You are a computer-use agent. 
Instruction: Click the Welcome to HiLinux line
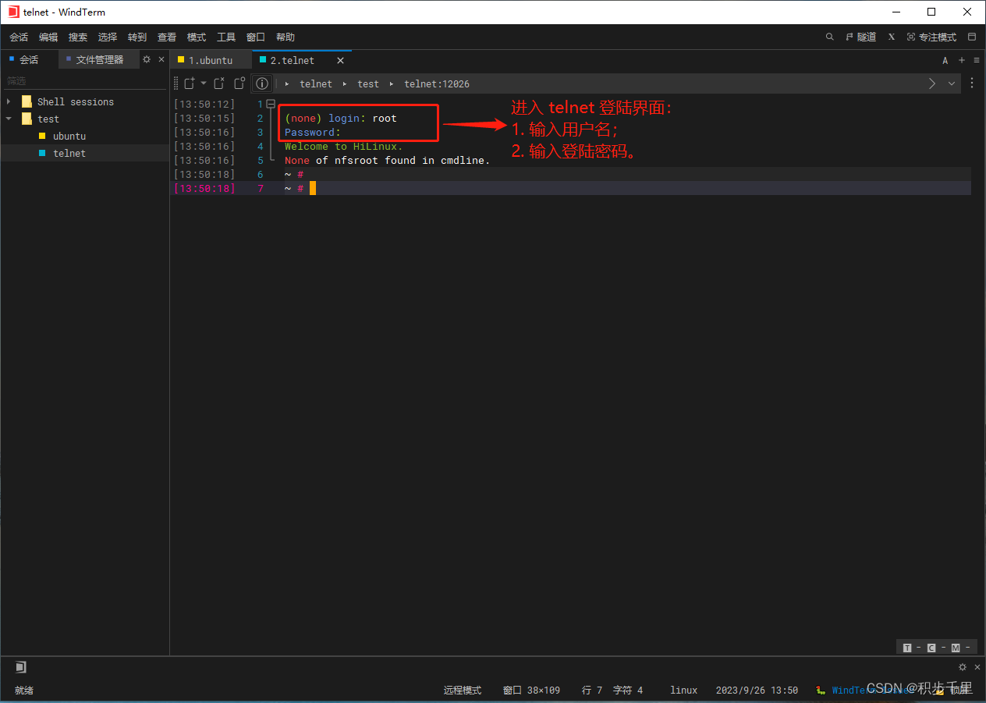click(343, 146)
